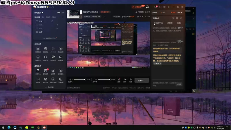The width and height of the screenshot is (231, 130).
Task: Open the messages icon with red badge
Action: pyautogui.click(x=156, y=7)
